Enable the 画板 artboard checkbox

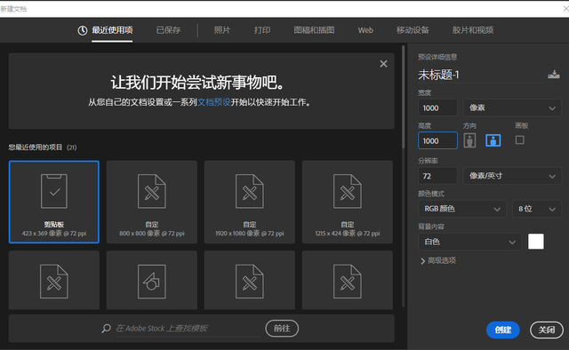519,140
